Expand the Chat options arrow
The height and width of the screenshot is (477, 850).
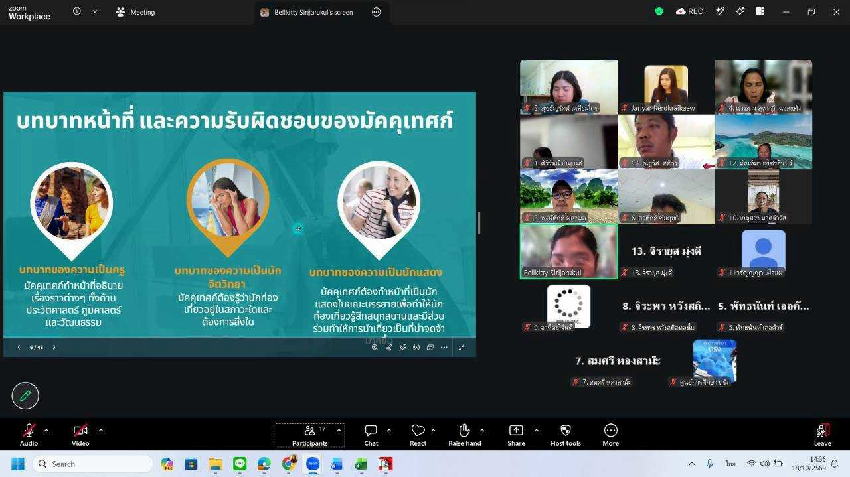pos(389,430)
